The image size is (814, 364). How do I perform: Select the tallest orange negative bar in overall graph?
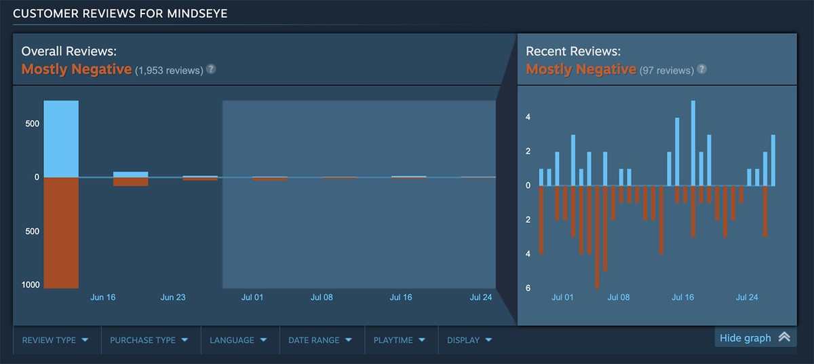61,233
